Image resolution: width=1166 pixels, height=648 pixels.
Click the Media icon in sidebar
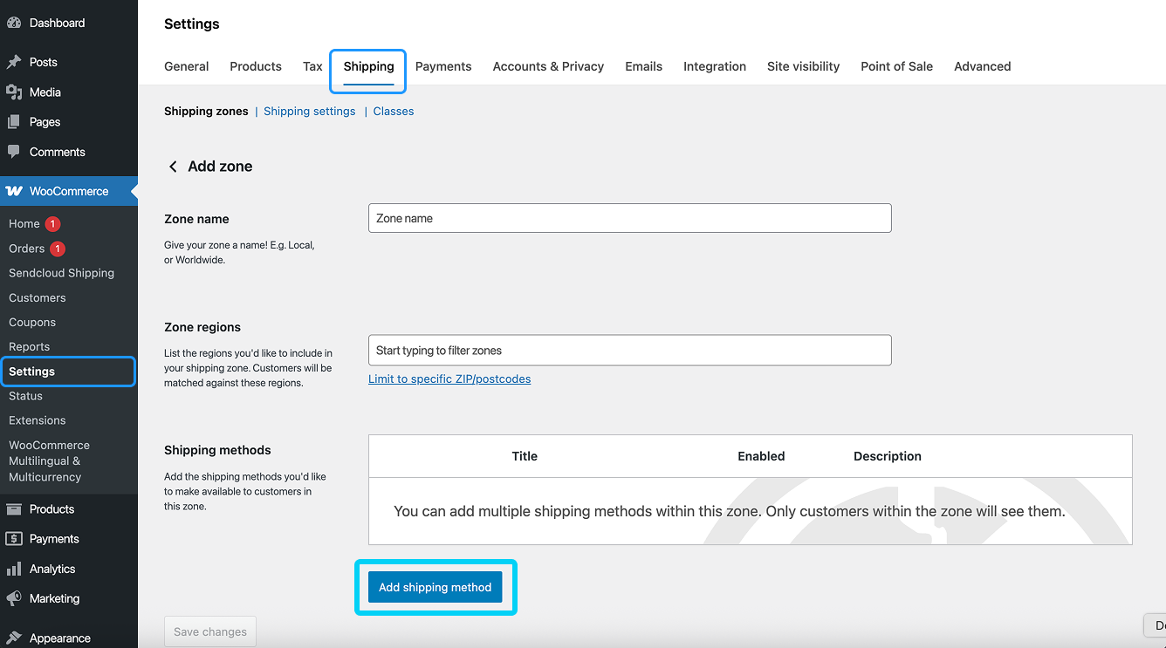[14, 92]
